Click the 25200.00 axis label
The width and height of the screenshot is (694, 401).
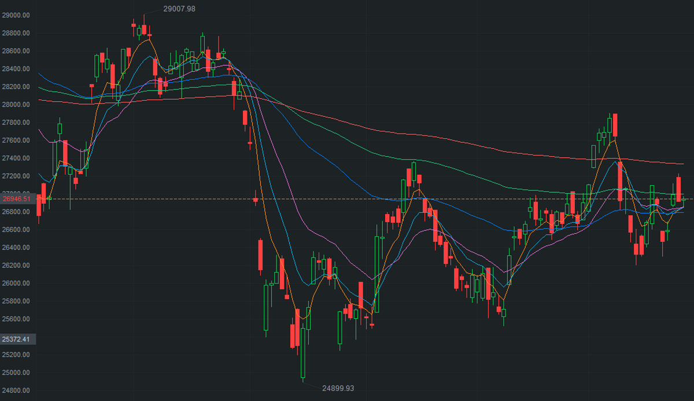[16, 355]
